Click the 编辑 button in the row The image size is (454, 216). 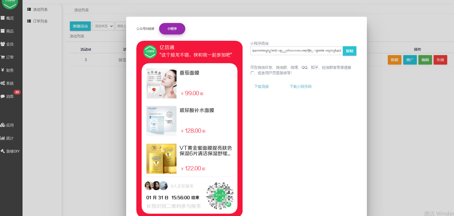coord(425,60)
